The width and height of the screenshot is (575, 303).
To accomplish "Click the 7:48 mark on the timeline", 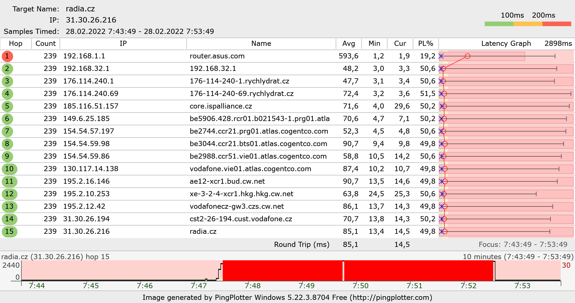I will (x=253, y=285).
